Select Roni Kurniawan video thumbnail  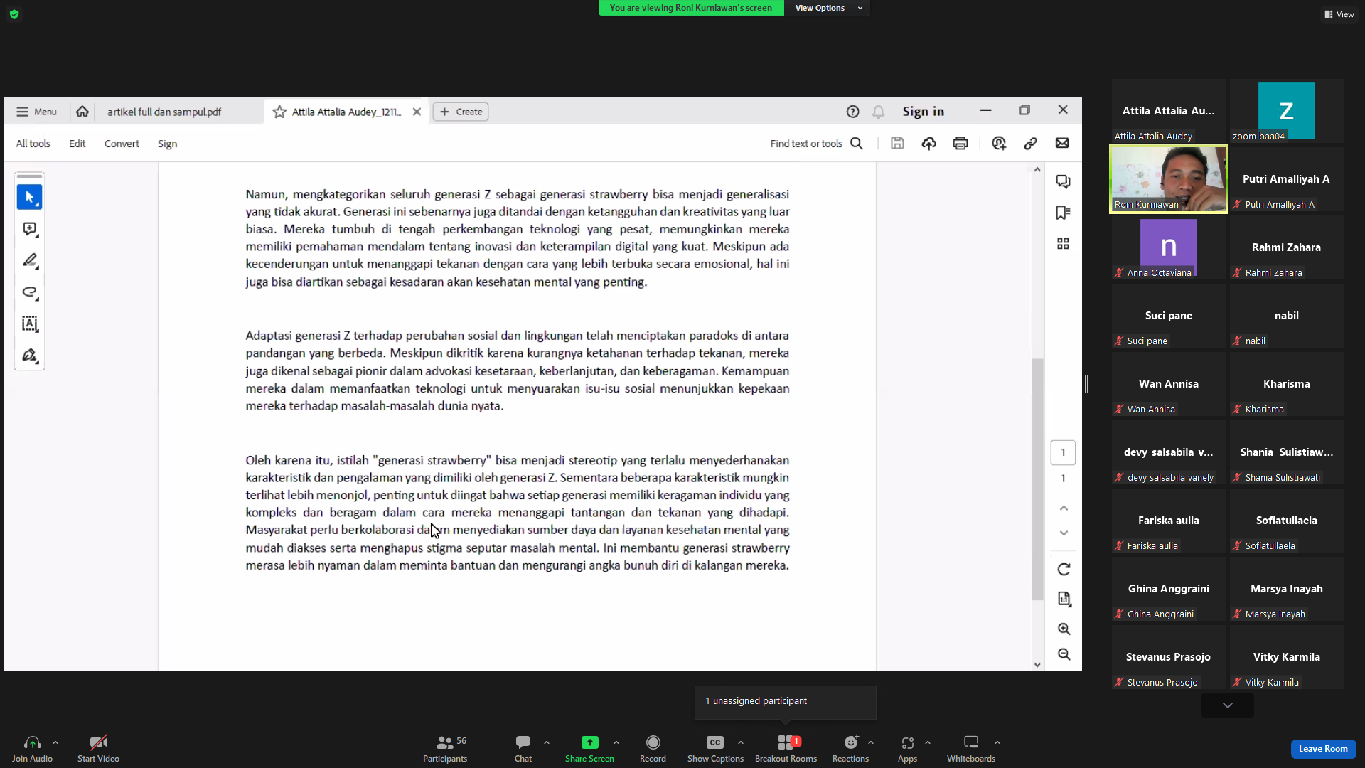click(x=1168, y=178)
